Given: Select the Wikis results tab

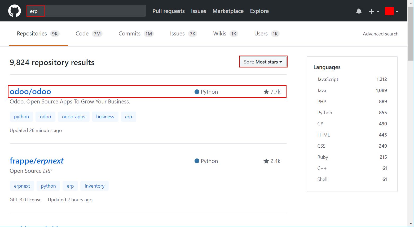Looking at the screenshot, I should coord(225,34).
